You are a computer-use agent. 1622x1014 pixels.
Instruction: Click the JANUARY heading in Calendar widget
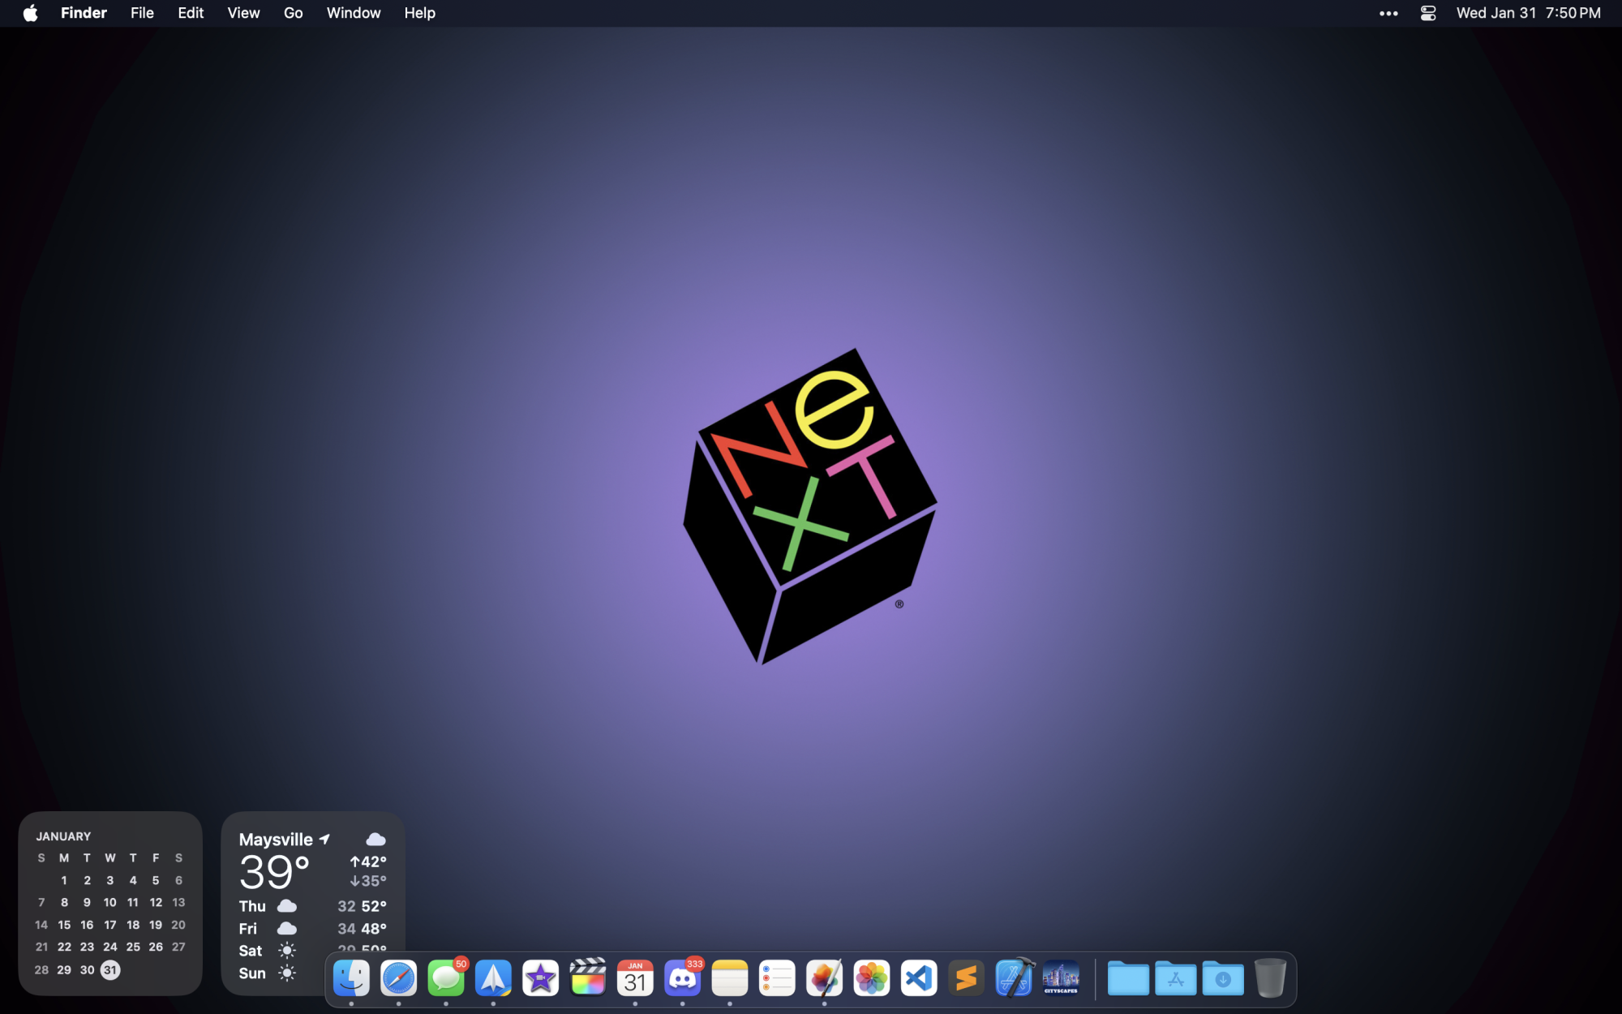pos(63,836)
